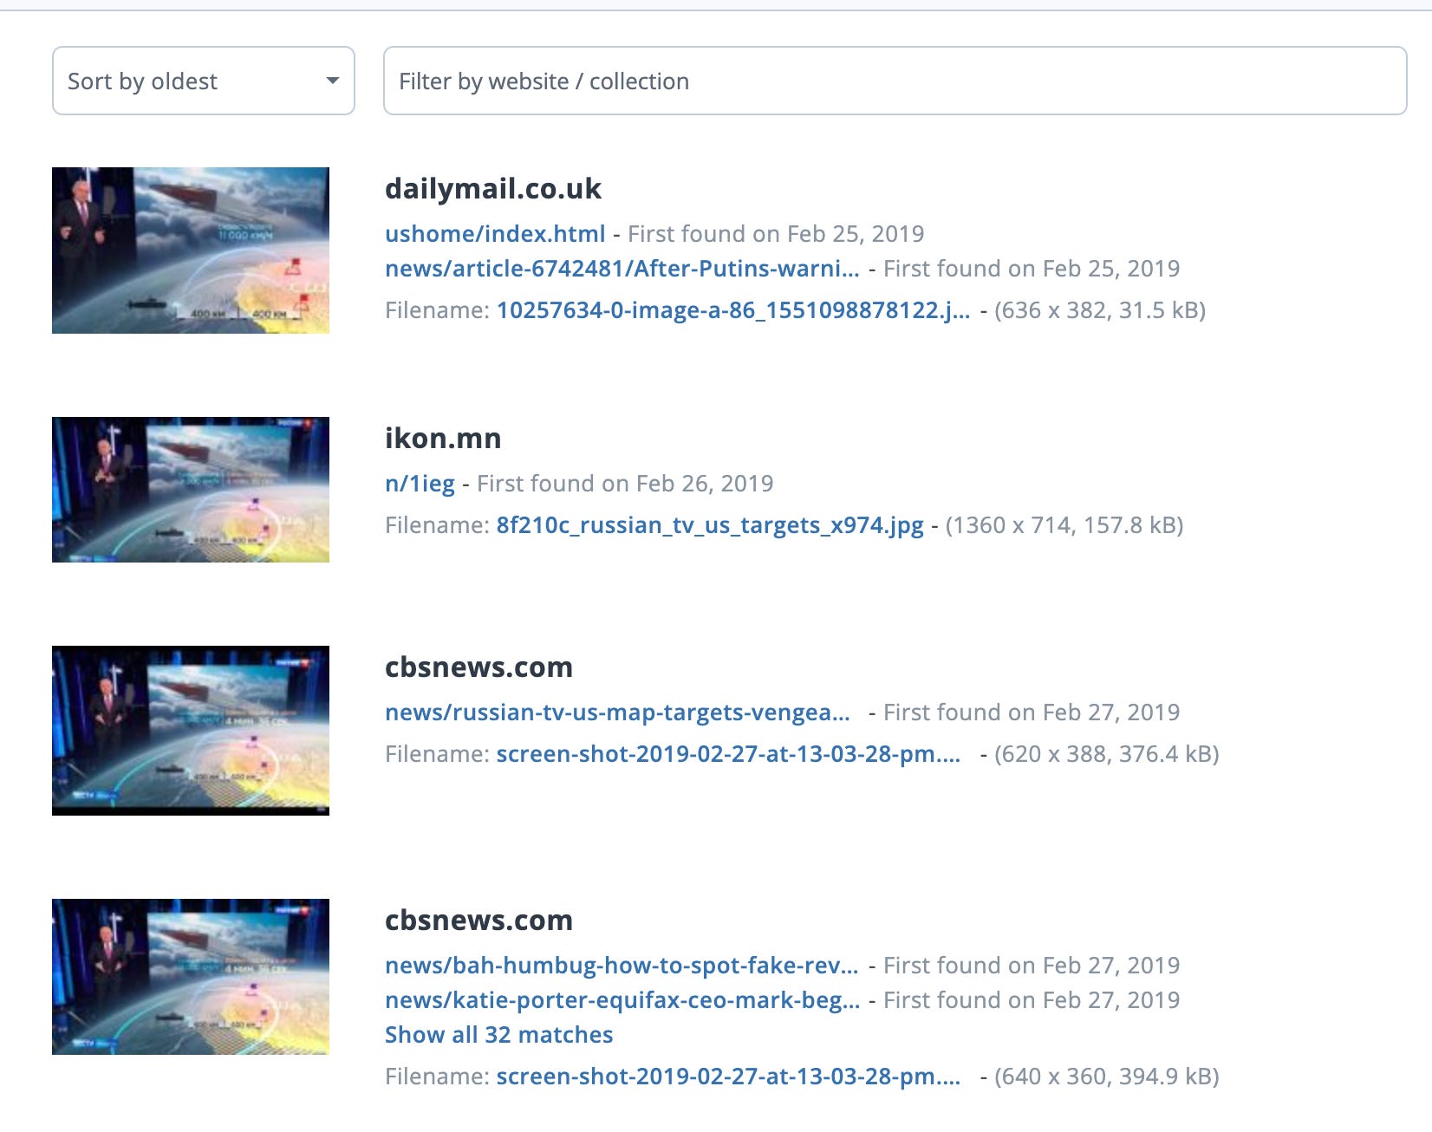Click the dailymail.co.uk heading
The image size is (1432, 1132).
[493, 189]
